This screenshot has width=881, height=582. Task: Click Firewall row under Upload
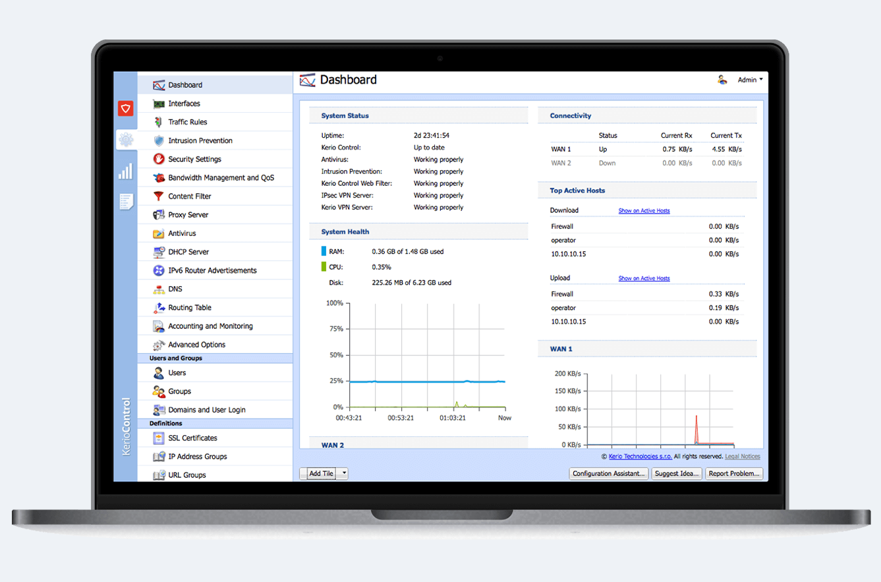[647, 294]
